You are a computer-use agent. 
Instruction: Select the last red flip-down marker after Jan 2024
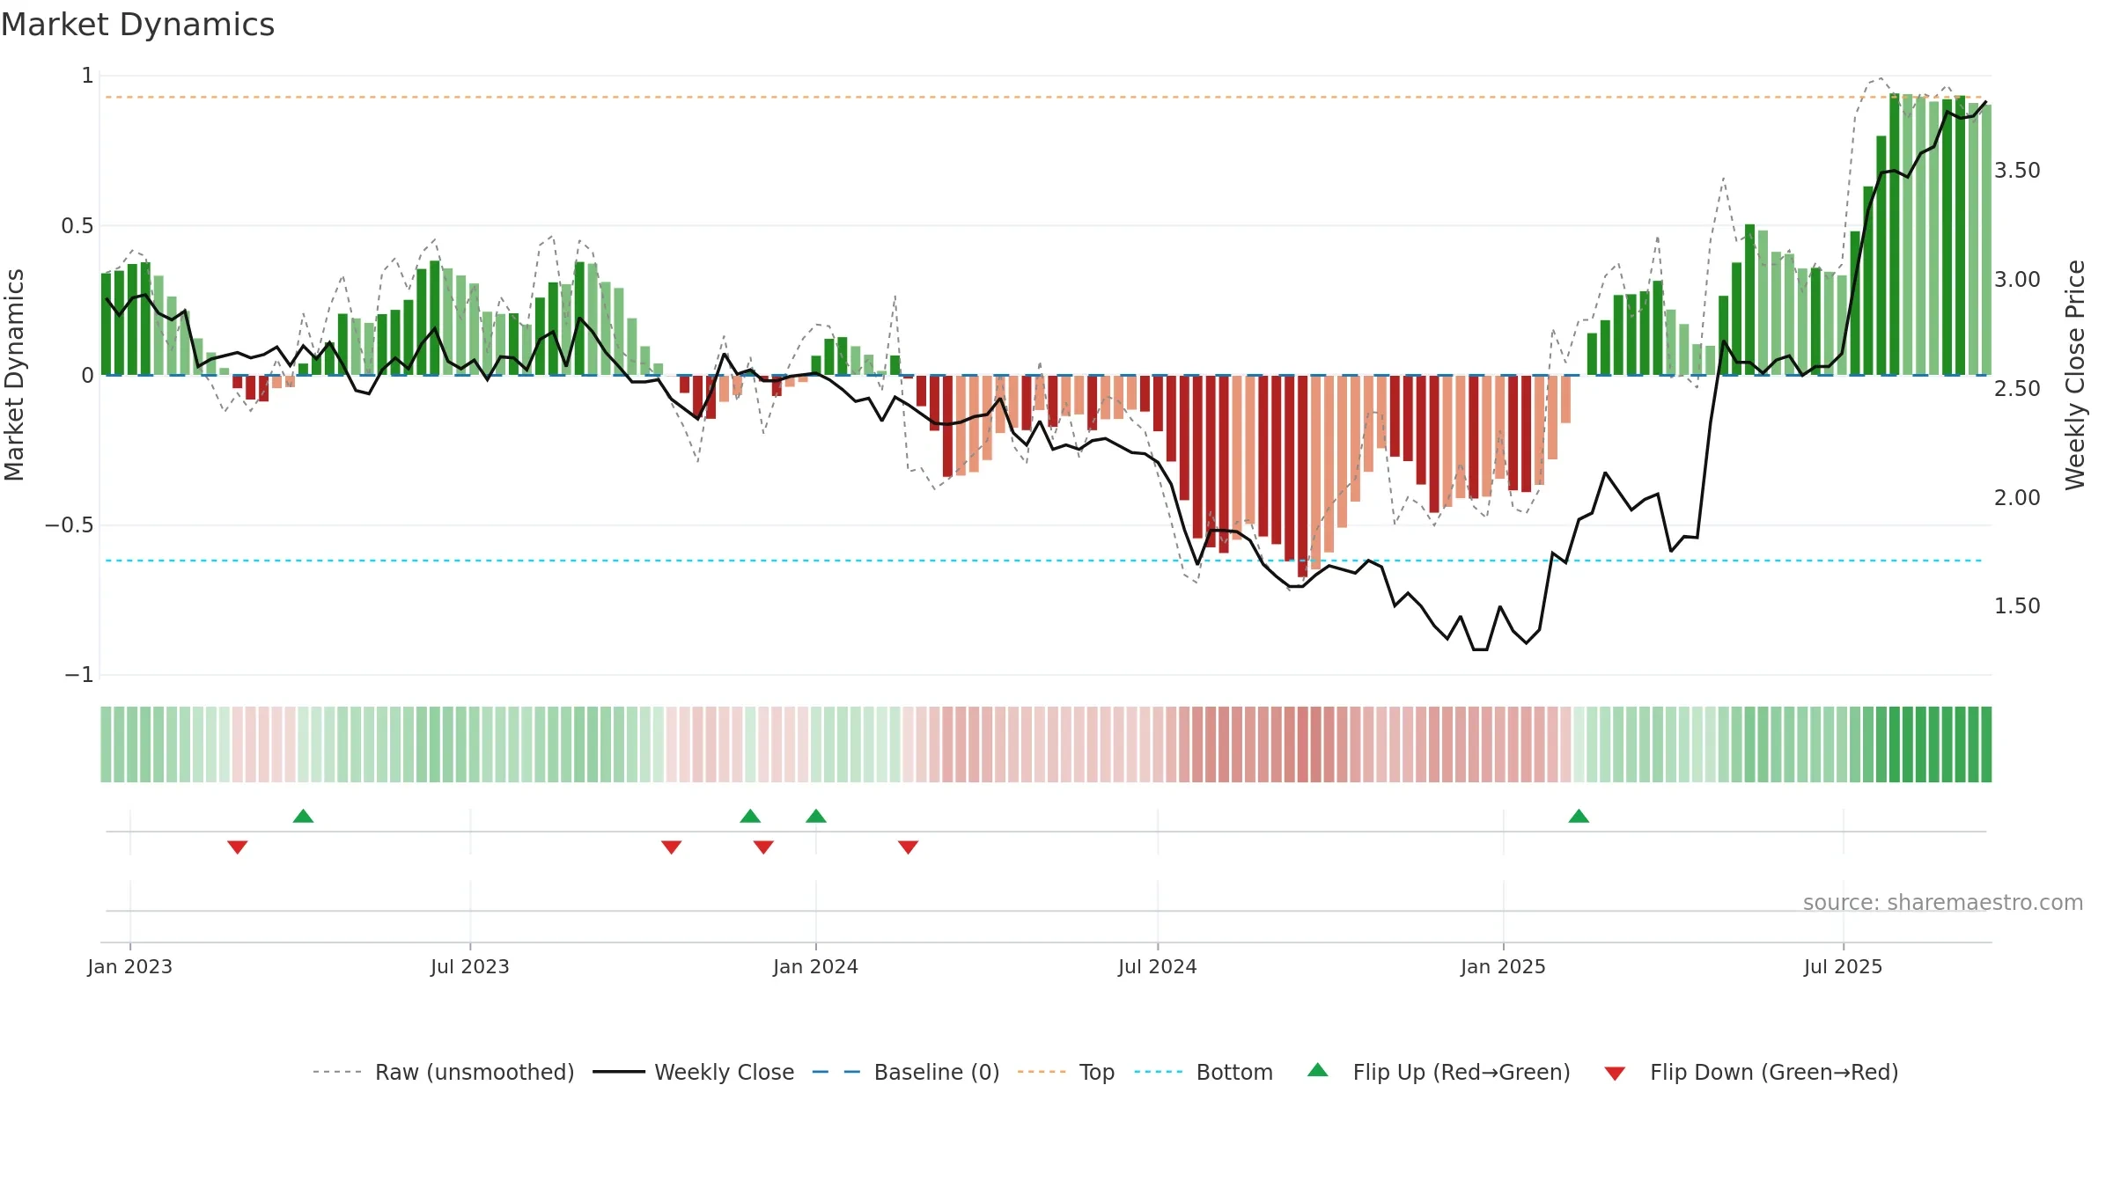[909, 847]
